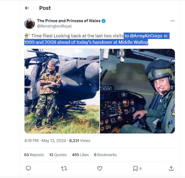Viewport: 185px width, 178px height.
Task: Click the 6 Bookmarks count
Action: [105, 155]
